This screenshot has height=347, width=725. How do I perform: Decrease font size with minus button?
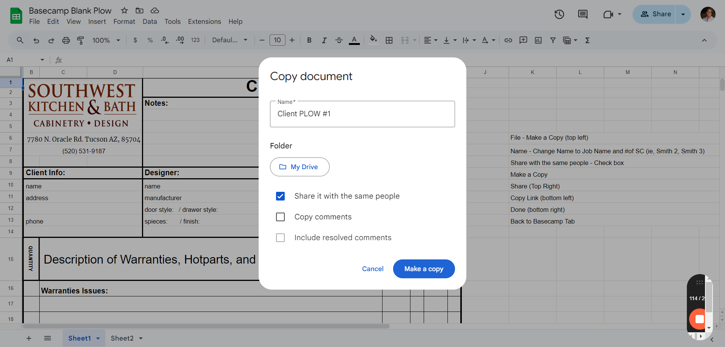coord(262,40)
